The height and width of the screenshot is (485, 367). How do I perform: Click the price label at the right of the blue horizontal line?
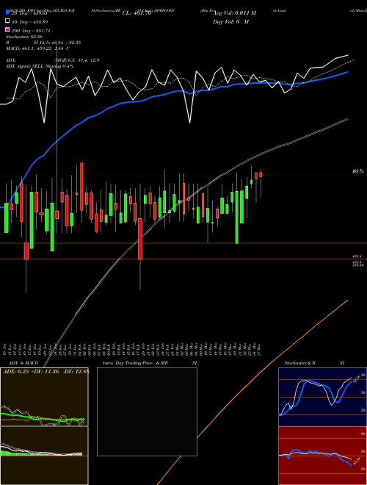coord(358,171)
